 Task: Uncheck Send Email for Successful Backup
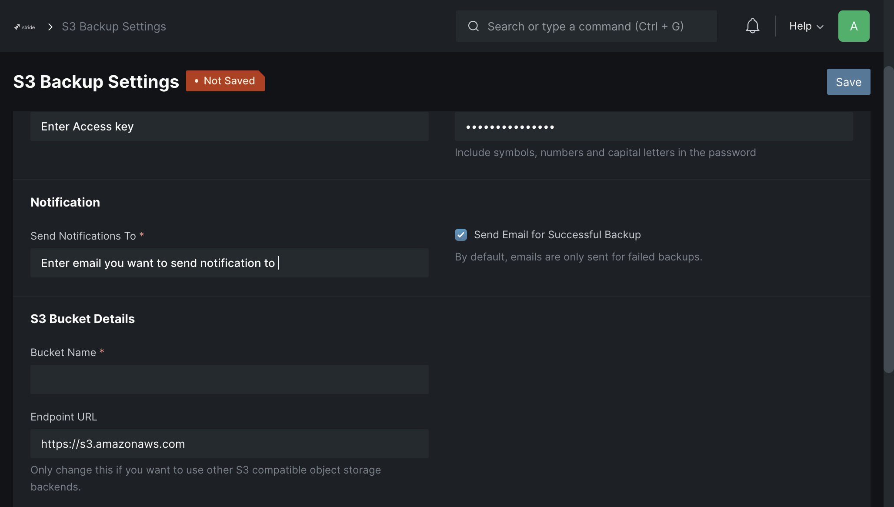[461, 235]
